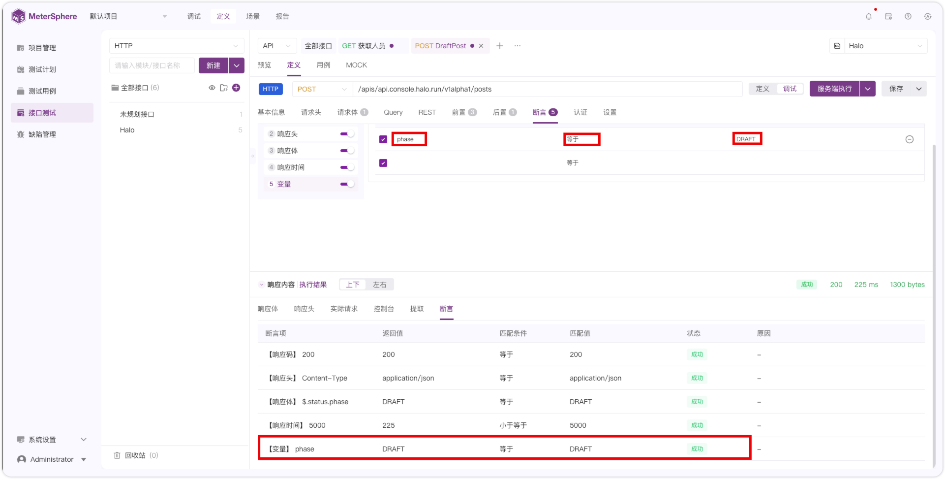This screenshot has width=945, height=479.
Task: Click the MeterSphere logo icon
Action: [x=18, y=16]
